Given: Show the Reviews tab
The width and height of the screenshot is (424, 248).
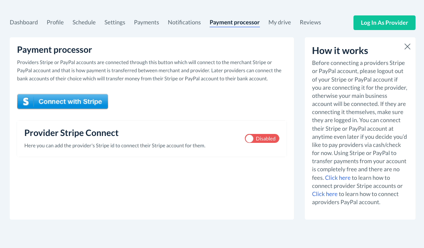Looking at the screenshot, I should coord(310,22).
